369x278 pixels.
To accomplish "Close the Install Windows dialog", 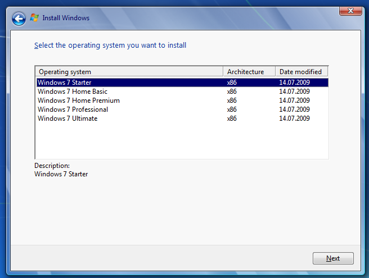I will click(350, 11).
